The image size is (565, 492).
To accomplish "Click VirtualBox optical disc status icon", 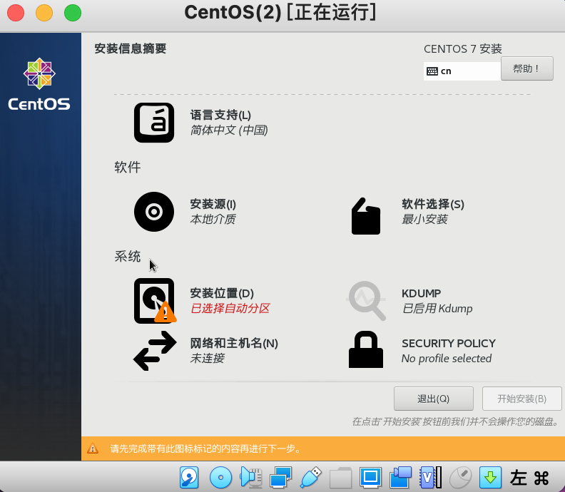I will (220, 478).
